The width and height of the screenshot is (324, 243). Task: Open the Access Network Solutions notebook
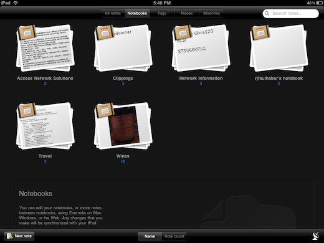45,48
